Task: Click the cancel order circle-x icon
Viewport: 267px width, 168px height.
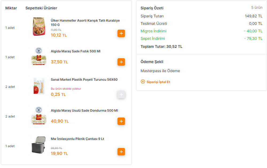Action: [143, 82]
